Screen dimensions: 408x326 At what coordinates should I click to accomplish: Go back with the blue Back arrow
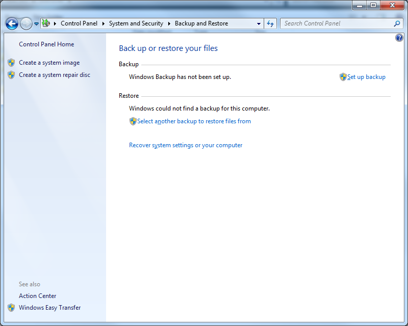tap(12, 23)
